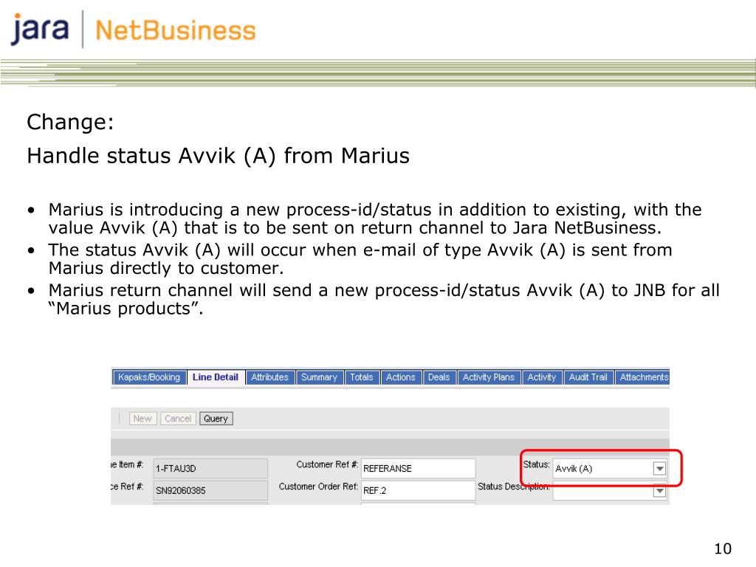The width and height of the screenshot is (756, 567).
Task: Click the heading "Handle status Avvik (A) from Marius"
Action: pos(218,156)
